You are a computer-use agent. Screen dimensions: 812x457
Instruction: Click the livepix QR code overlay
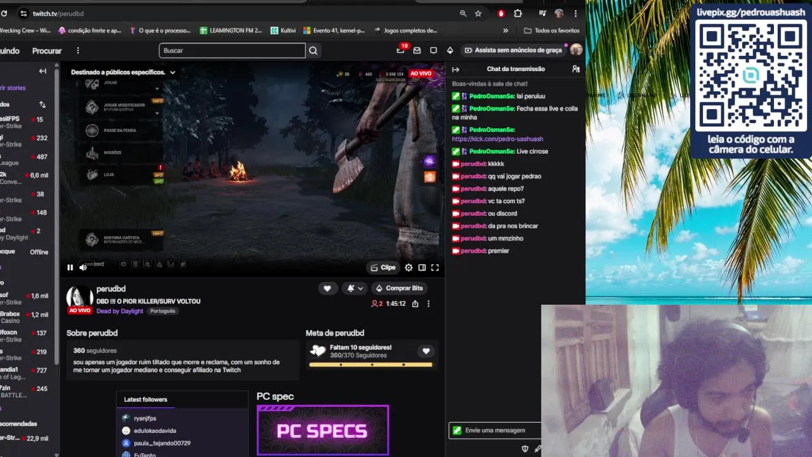(751, 74)
